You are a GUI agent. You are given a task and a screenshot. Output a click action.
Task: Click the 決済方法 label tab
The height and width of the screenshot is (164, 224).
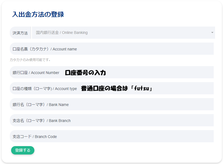pos(20,33)
